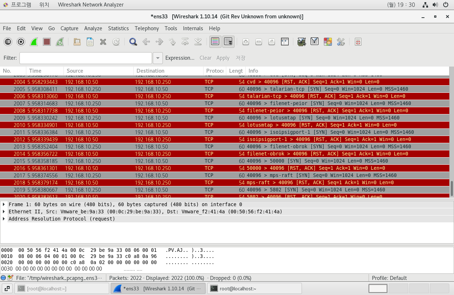Edit coloring rules icon

(x=328, y=42)
